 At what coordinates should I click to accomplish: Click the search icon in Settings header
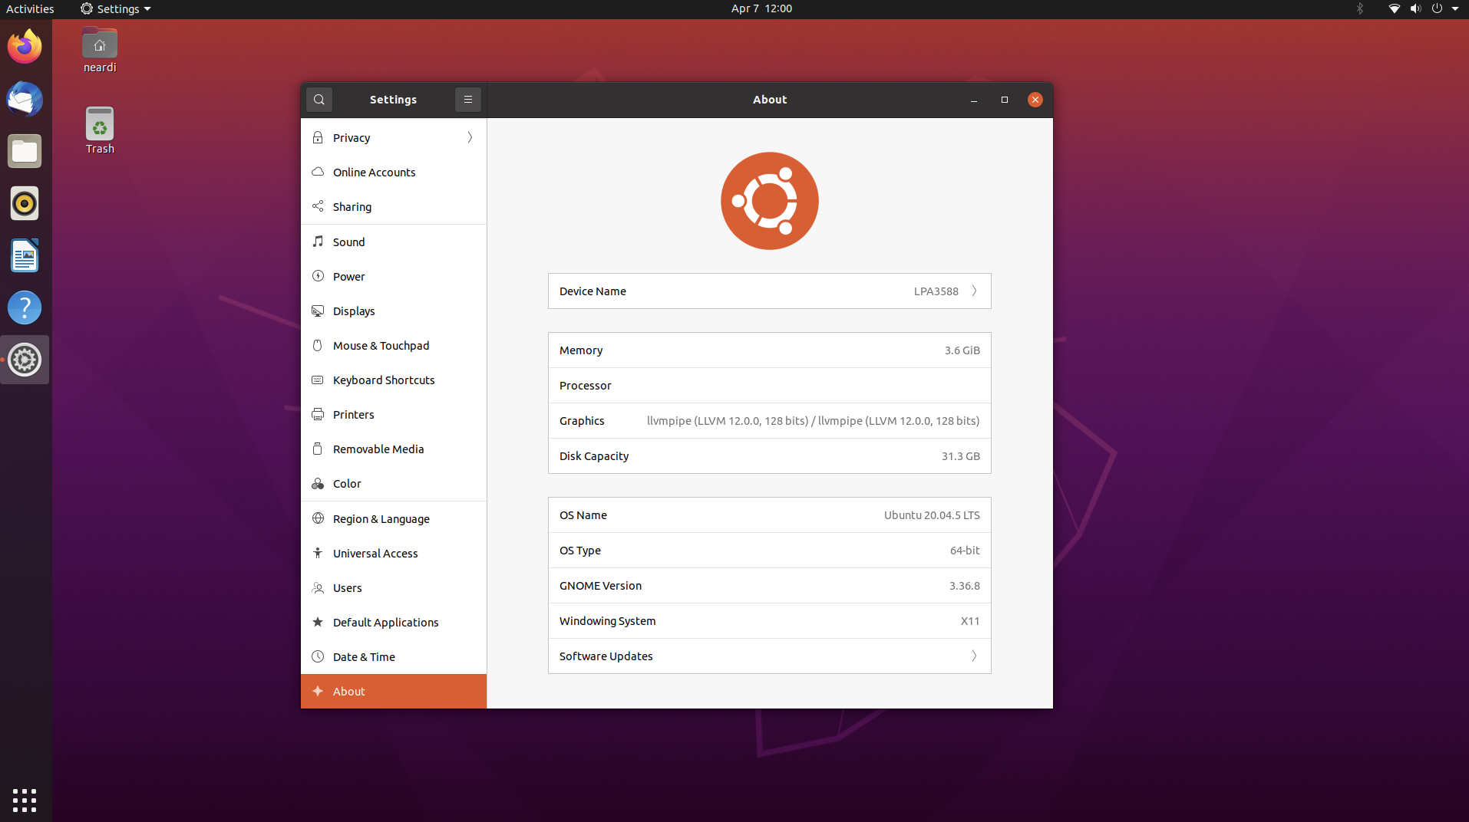(x=319, y=100)
